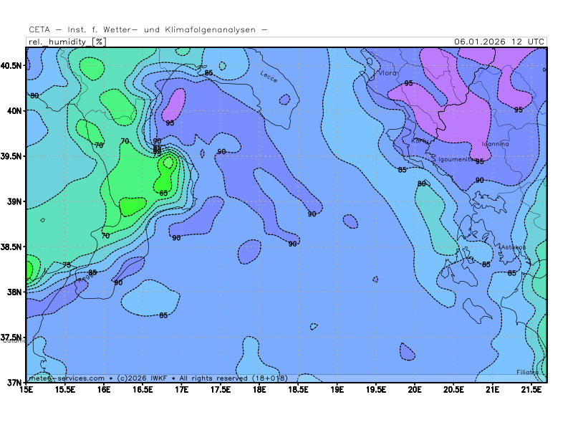Click the 37.5N latitude axis label
573x430 pixels.
pos(12,338)
